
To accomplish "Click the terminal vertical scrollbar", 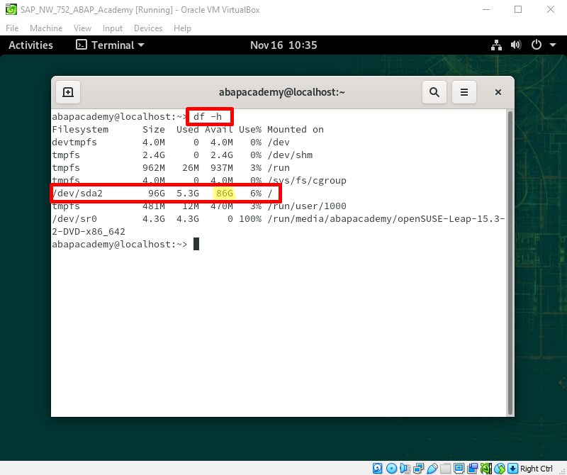I will point(510,263).
